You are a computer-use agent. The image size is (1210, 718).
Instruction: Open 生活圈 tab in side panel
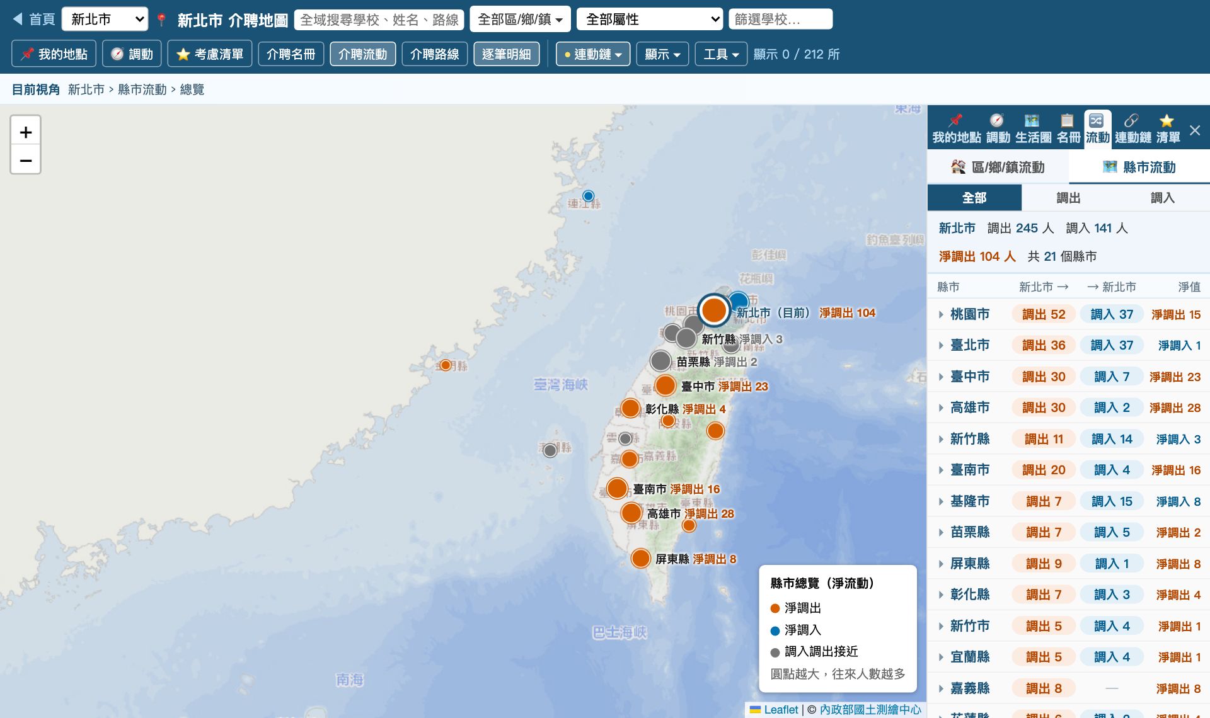point(1033,129)
